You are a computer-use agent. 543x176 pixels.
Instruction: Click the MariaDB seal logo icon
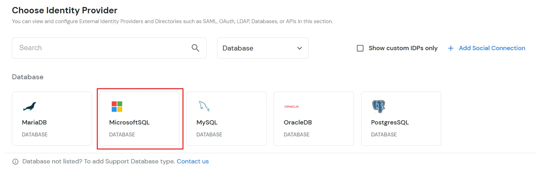[29, 106]
